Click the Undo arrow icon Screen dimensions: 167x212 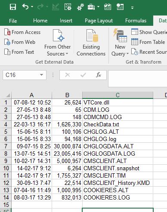(x=25, y=7)
